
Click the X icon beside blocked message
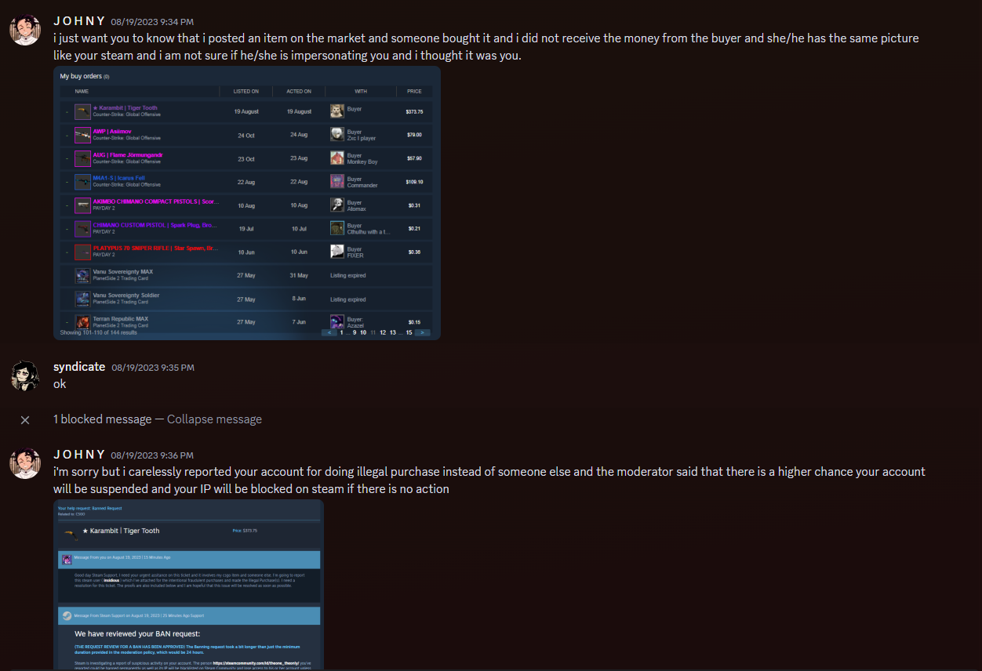[x=24, y=420]
